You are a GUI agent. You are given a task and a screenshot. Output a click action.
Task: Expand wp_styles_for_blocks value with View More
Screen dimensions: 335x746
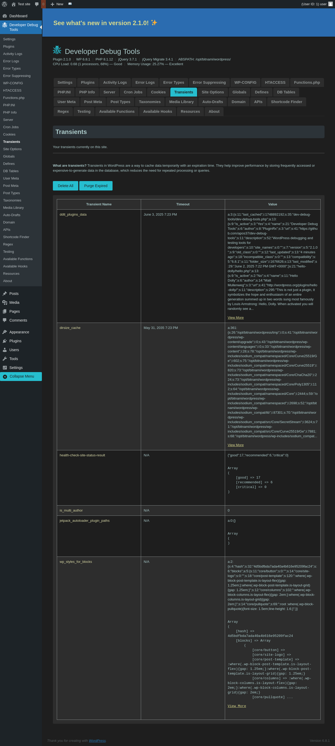tap(237, 706)
